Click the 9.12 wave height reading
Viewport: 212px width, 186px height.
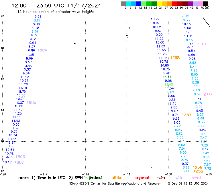pyautogui.click(x=205, y=149)
